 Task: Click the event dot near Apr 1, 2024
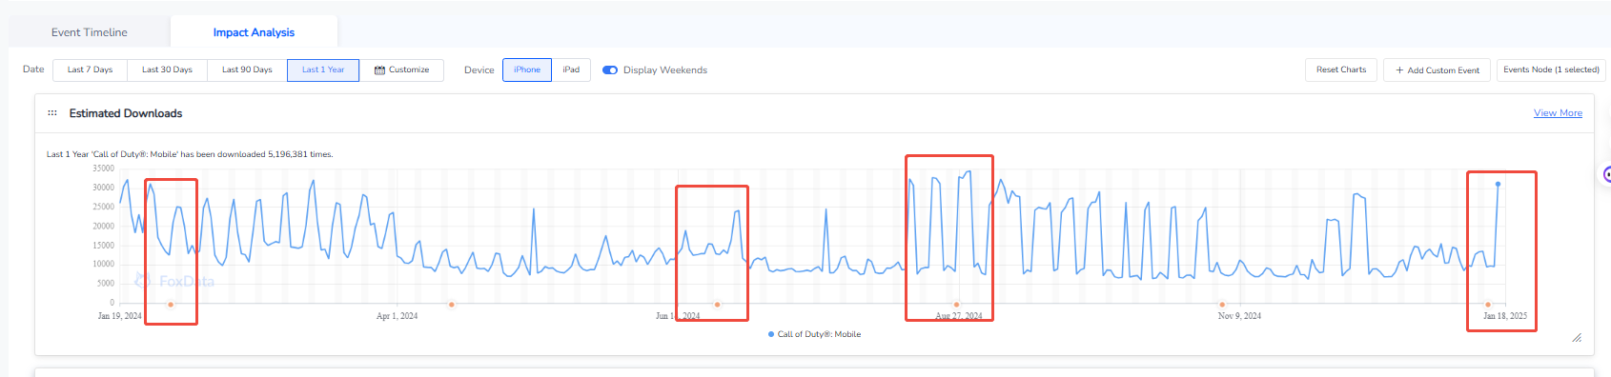[x=451, y=305]
